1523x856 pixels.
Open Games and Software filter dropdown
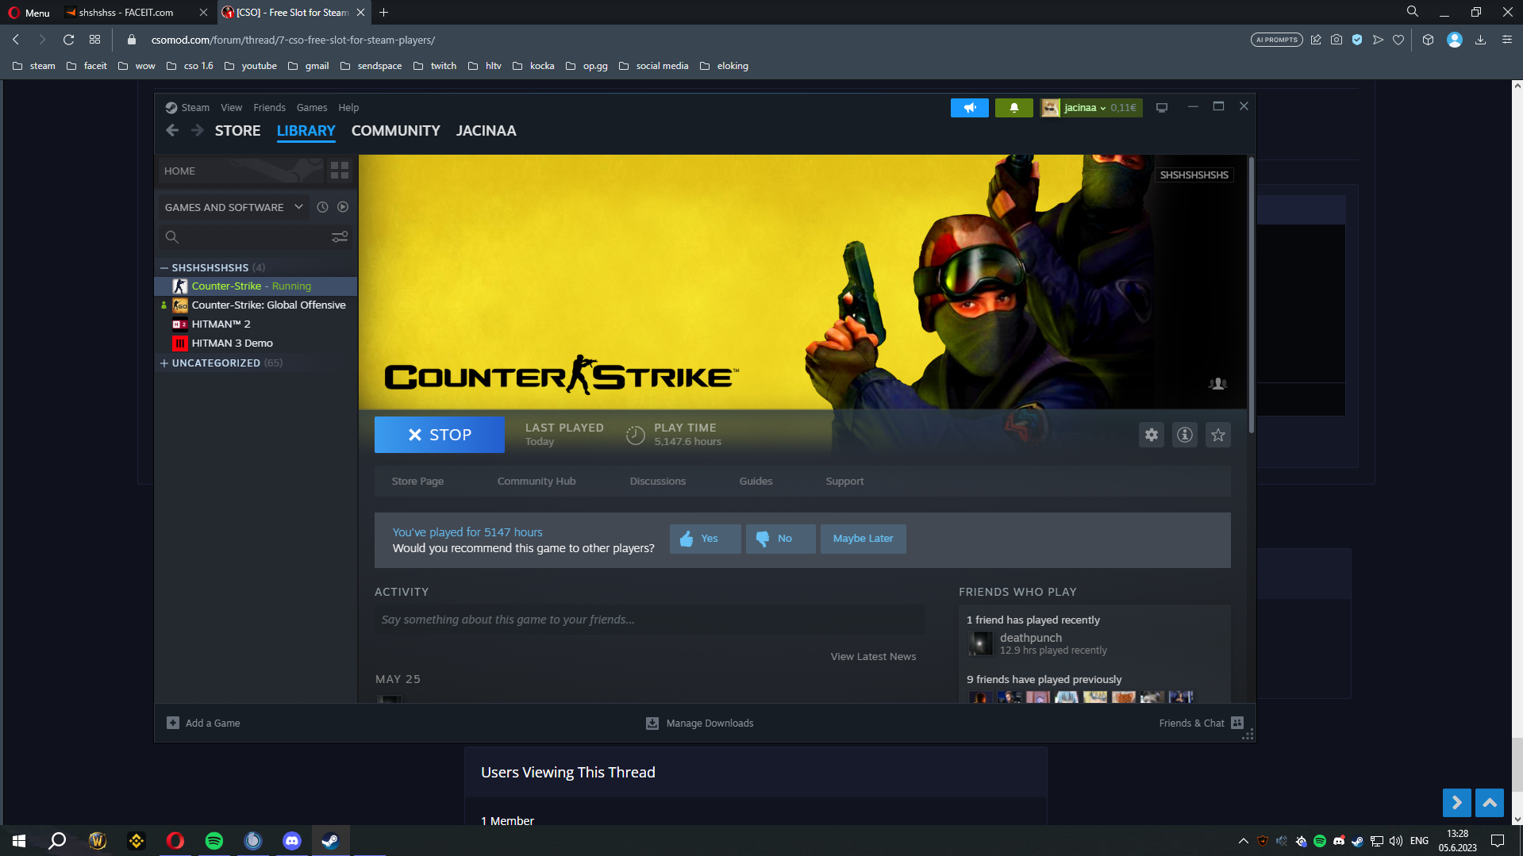point(233,207)
